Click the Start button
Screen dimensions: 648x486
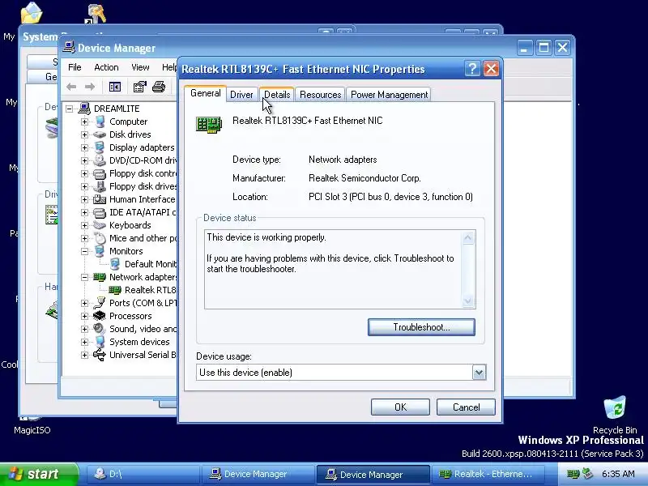click(x=38, y=474)
